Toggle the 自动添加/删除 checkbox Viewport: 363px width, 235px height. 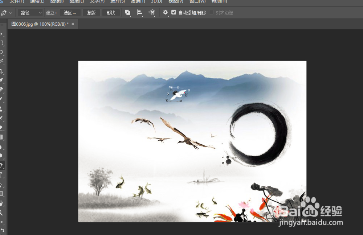click(174, 12)
